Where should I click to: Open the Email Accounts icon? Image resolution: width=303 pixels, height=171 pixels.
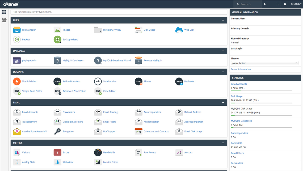pos(17,112)
